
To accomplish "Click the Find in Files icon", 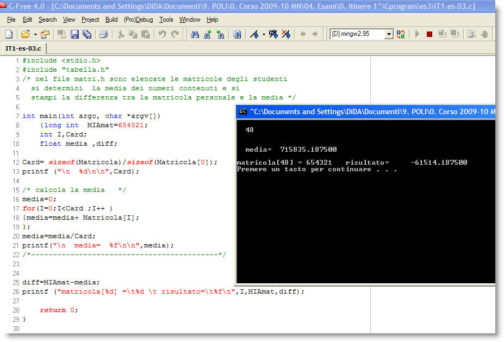I will tap(237, 34).
